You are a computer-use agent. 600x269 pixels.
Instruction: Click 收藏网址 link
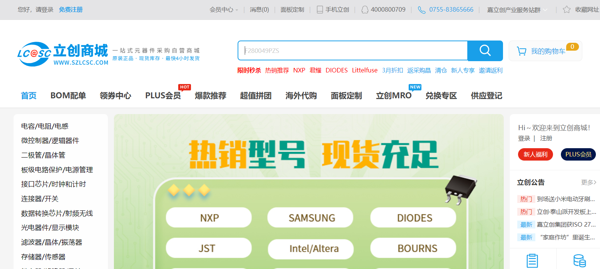click(x=587, y=10)
